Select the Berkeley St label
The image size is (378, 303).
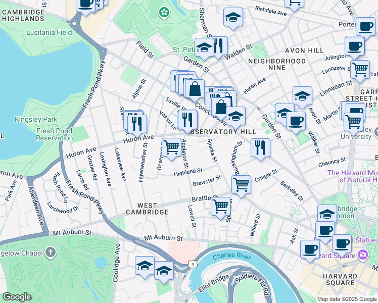[x=292, y=191]
